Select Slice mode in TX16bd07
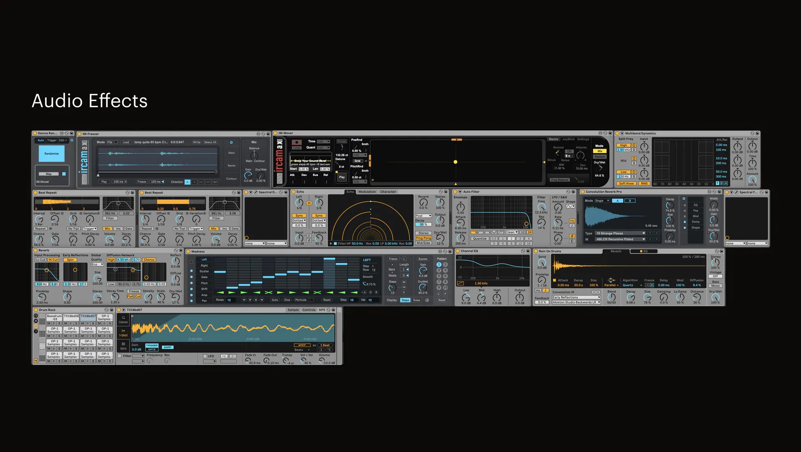 pos(123,346)
